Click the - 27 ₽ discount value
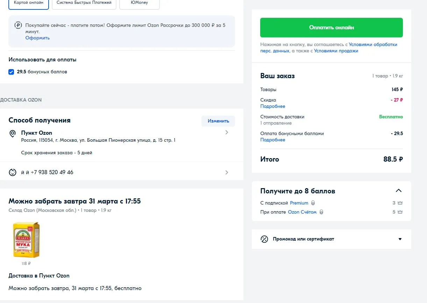The height and width of the screenshot is (303, 427). pos(397,100)
